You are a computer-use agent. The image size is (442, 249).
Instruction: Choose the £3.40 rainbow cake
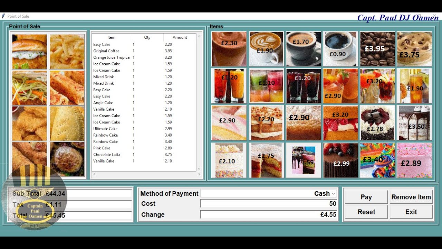377,160
